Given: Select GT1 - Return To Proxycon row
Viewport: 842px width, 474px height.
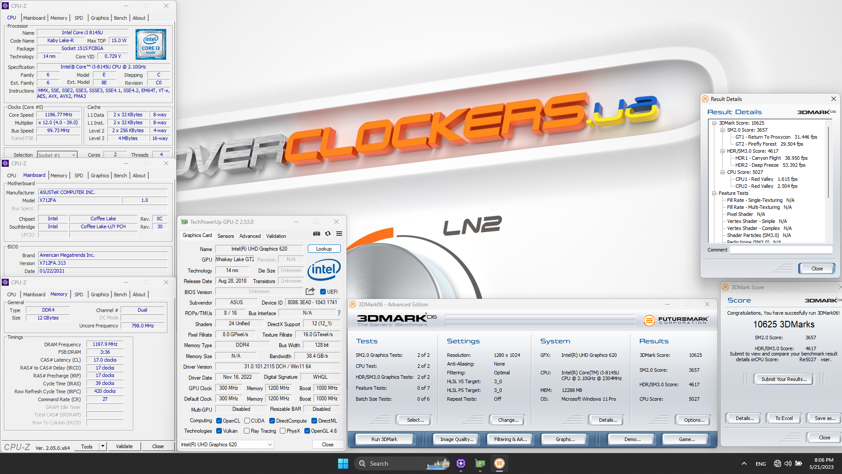Looking at the screenshot, I should pos(776,137).
